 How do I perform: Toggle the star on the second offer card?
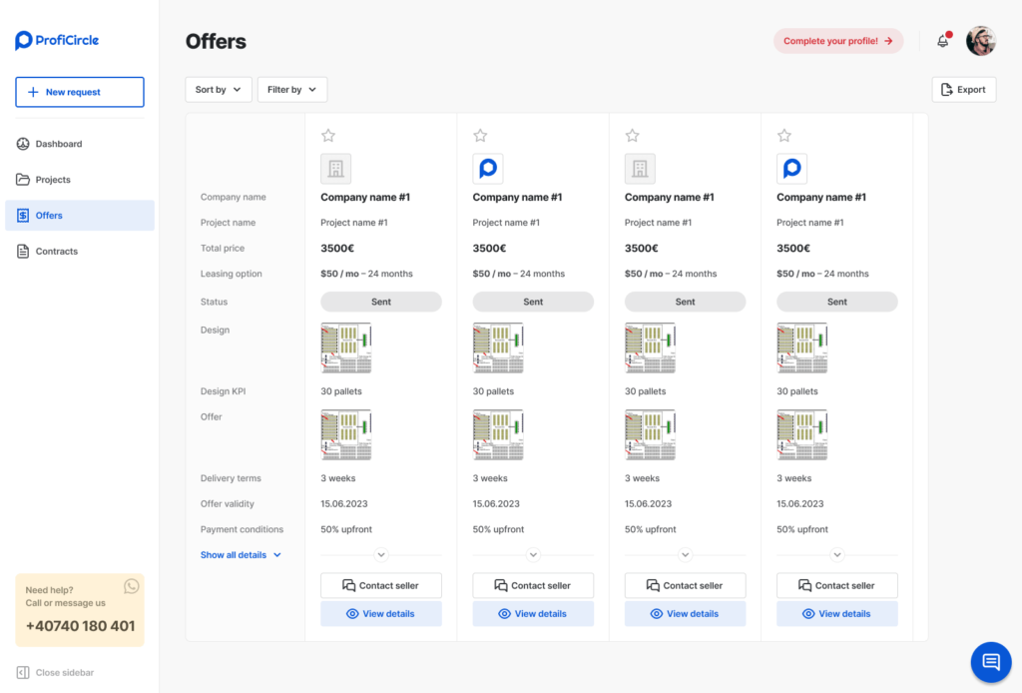480,135
